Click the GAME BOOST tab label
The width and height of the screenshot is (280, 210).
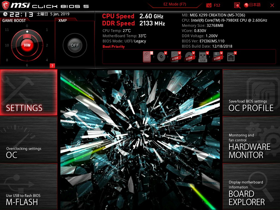[x=14, y=21]
